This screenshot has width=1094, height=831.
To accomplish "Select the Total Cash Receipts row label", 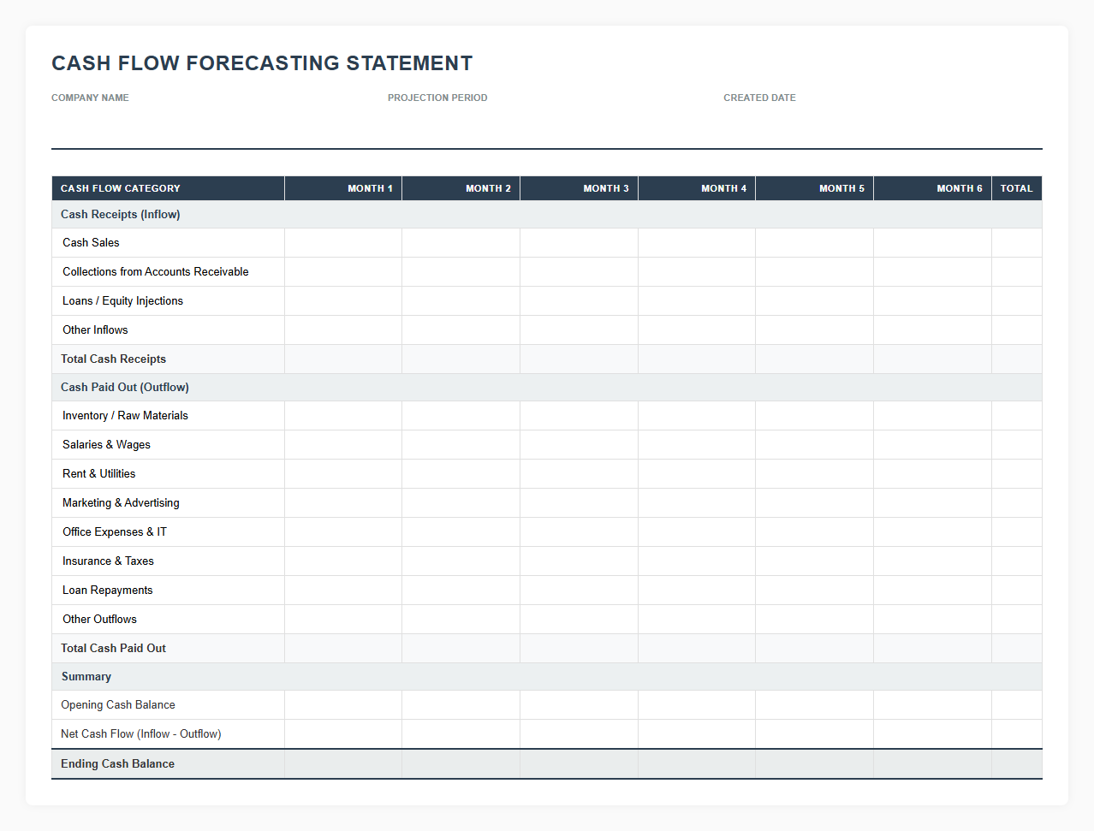I will point(113,359).
